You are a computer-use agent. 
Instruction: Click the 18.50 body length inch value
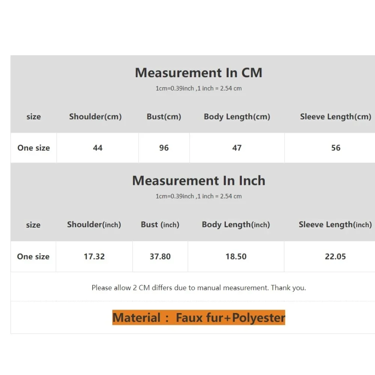[236, 256]
